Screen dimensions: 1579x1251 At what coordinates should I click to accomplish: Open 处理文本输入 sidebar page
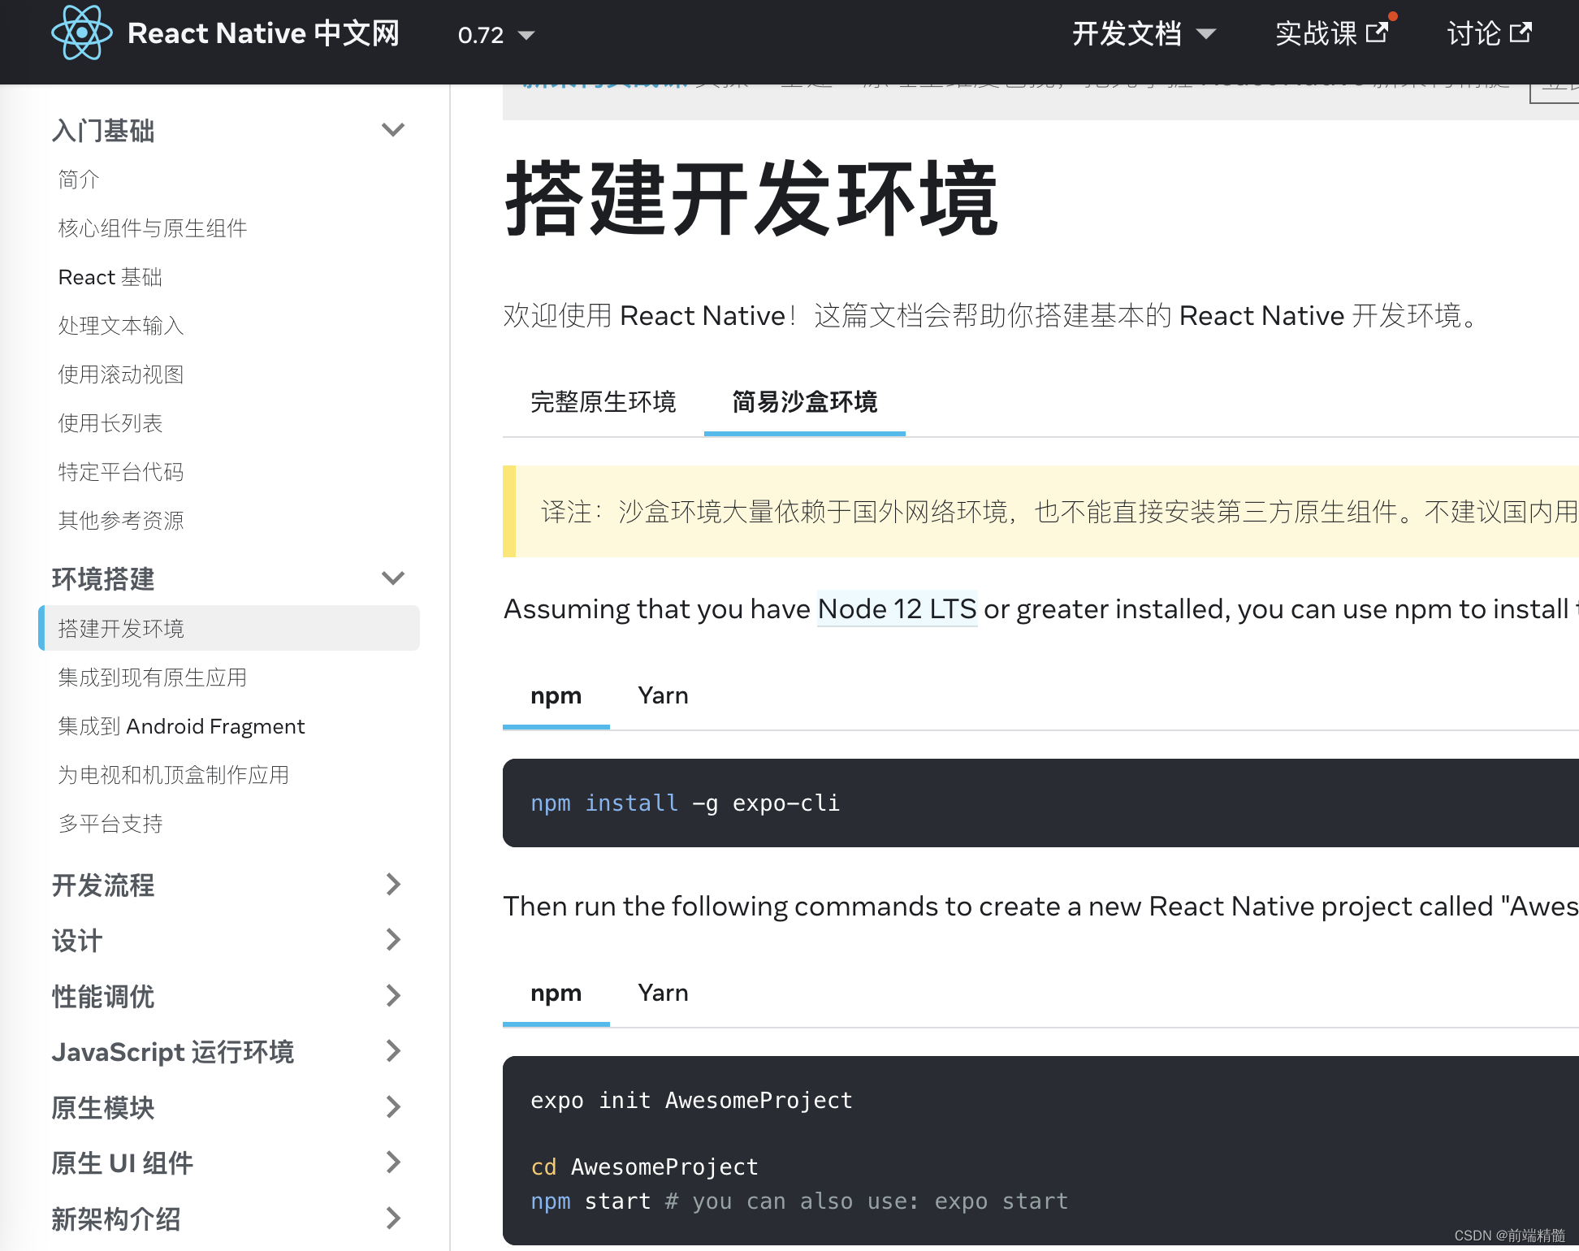tap(121, 326)
